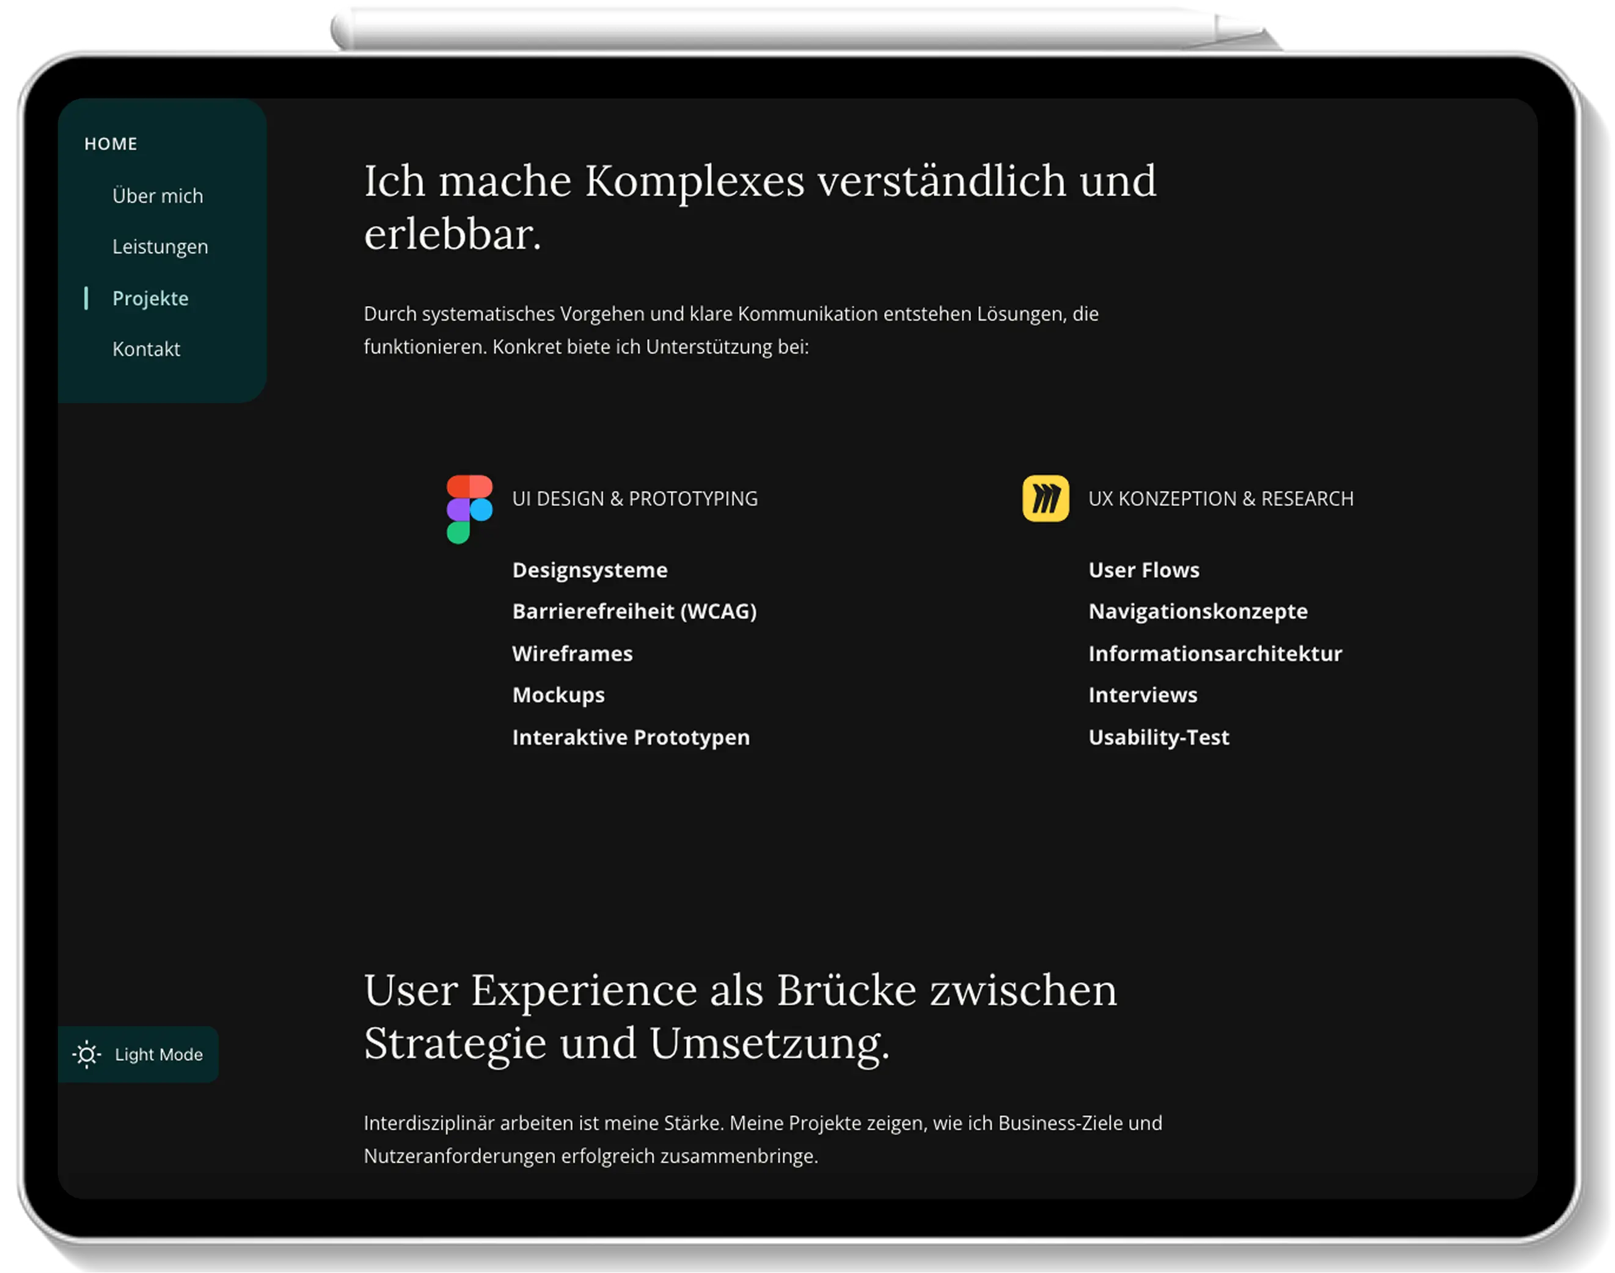Click the Mockups entry
Viewport: 1615px width, 1273px height.
click(558, 694)
